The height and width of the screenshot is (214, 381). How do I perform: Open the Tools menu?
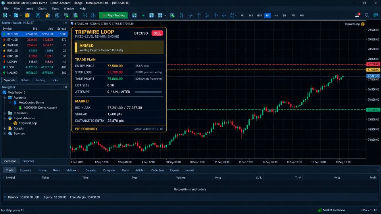55,8
